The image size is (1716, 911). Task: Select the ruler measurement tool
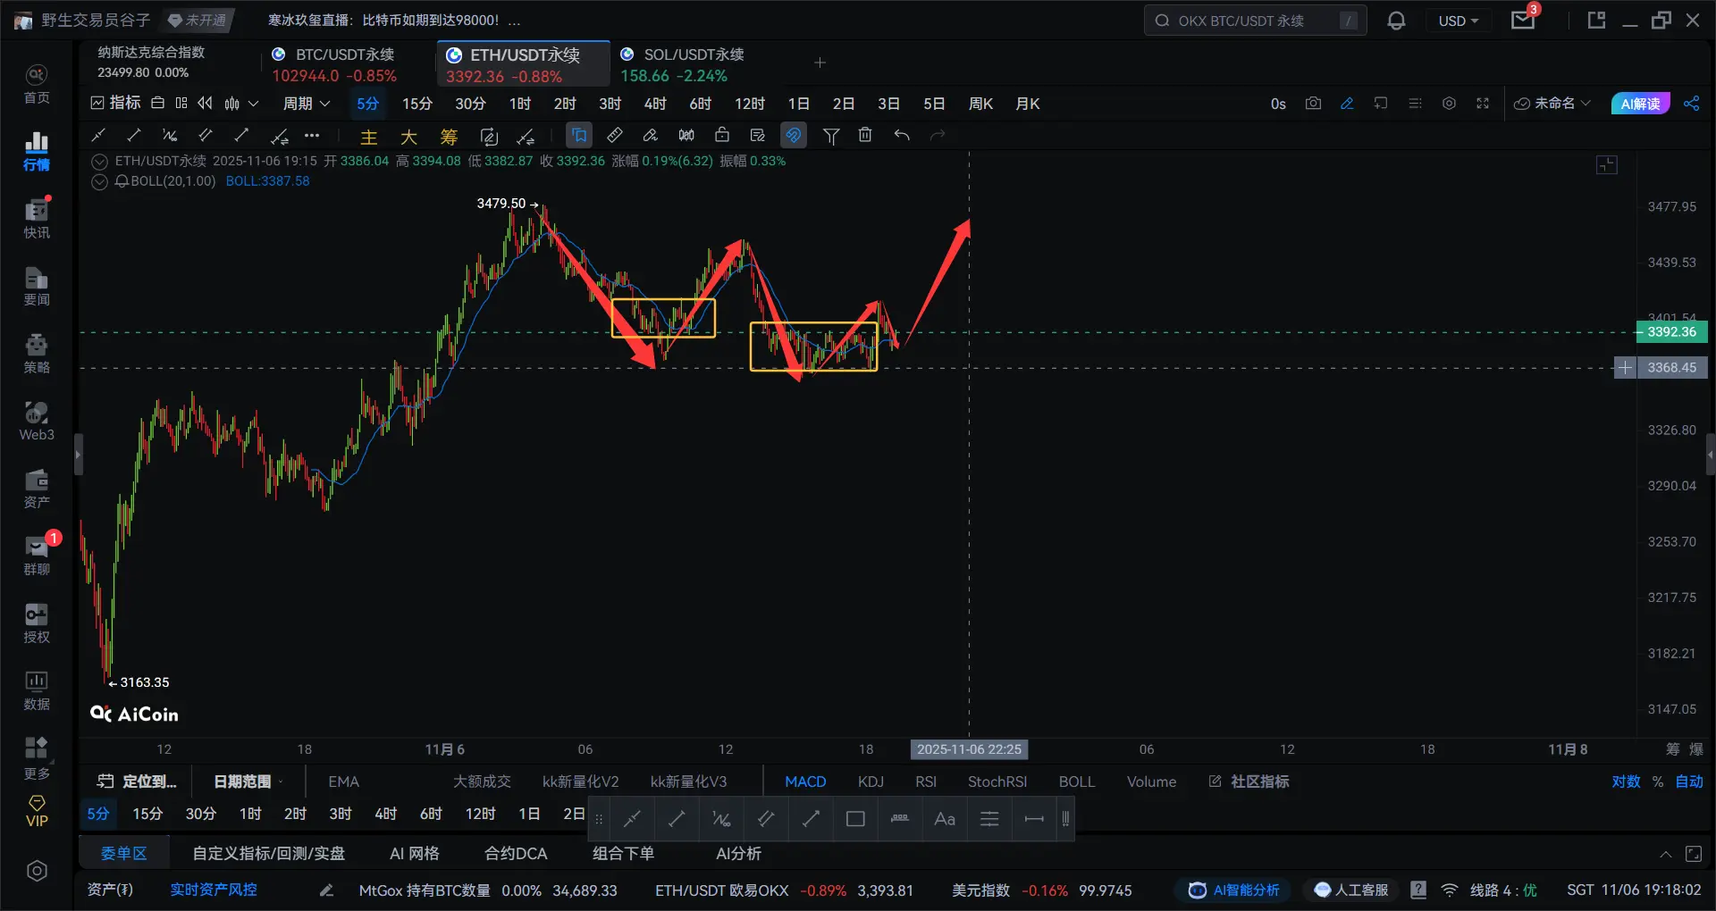pyautogui.click(x=615, y=136)
